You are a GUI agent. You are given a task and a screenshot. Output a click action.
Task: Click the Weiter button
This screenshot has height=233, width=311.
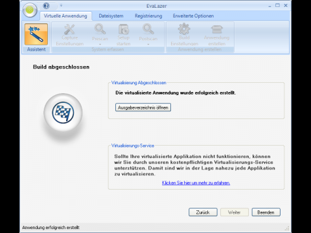(x=235, y=212)
